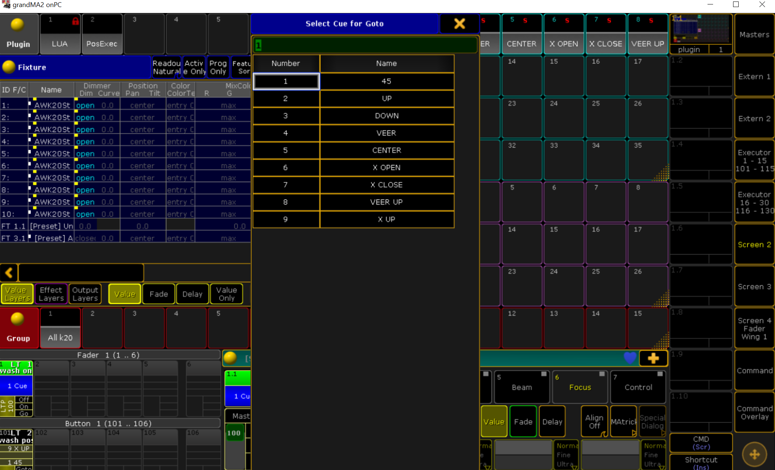The width and height of the screenshot is (775, 470).
Task: Open the Masters view button
Action: pyautogui.click(x=754, y=34)
